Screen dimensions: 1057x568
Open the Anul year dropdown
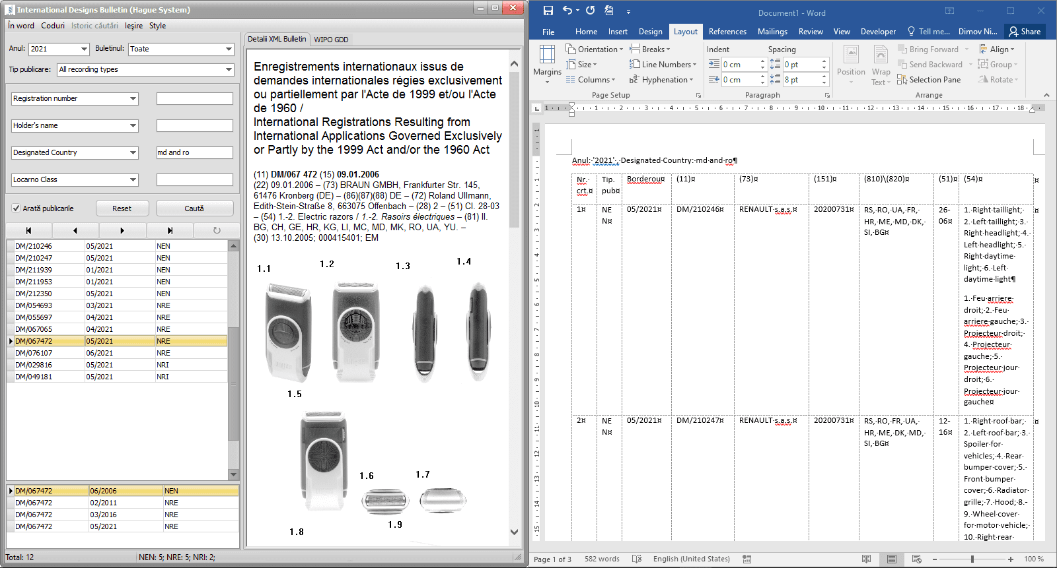pos(84,49)
